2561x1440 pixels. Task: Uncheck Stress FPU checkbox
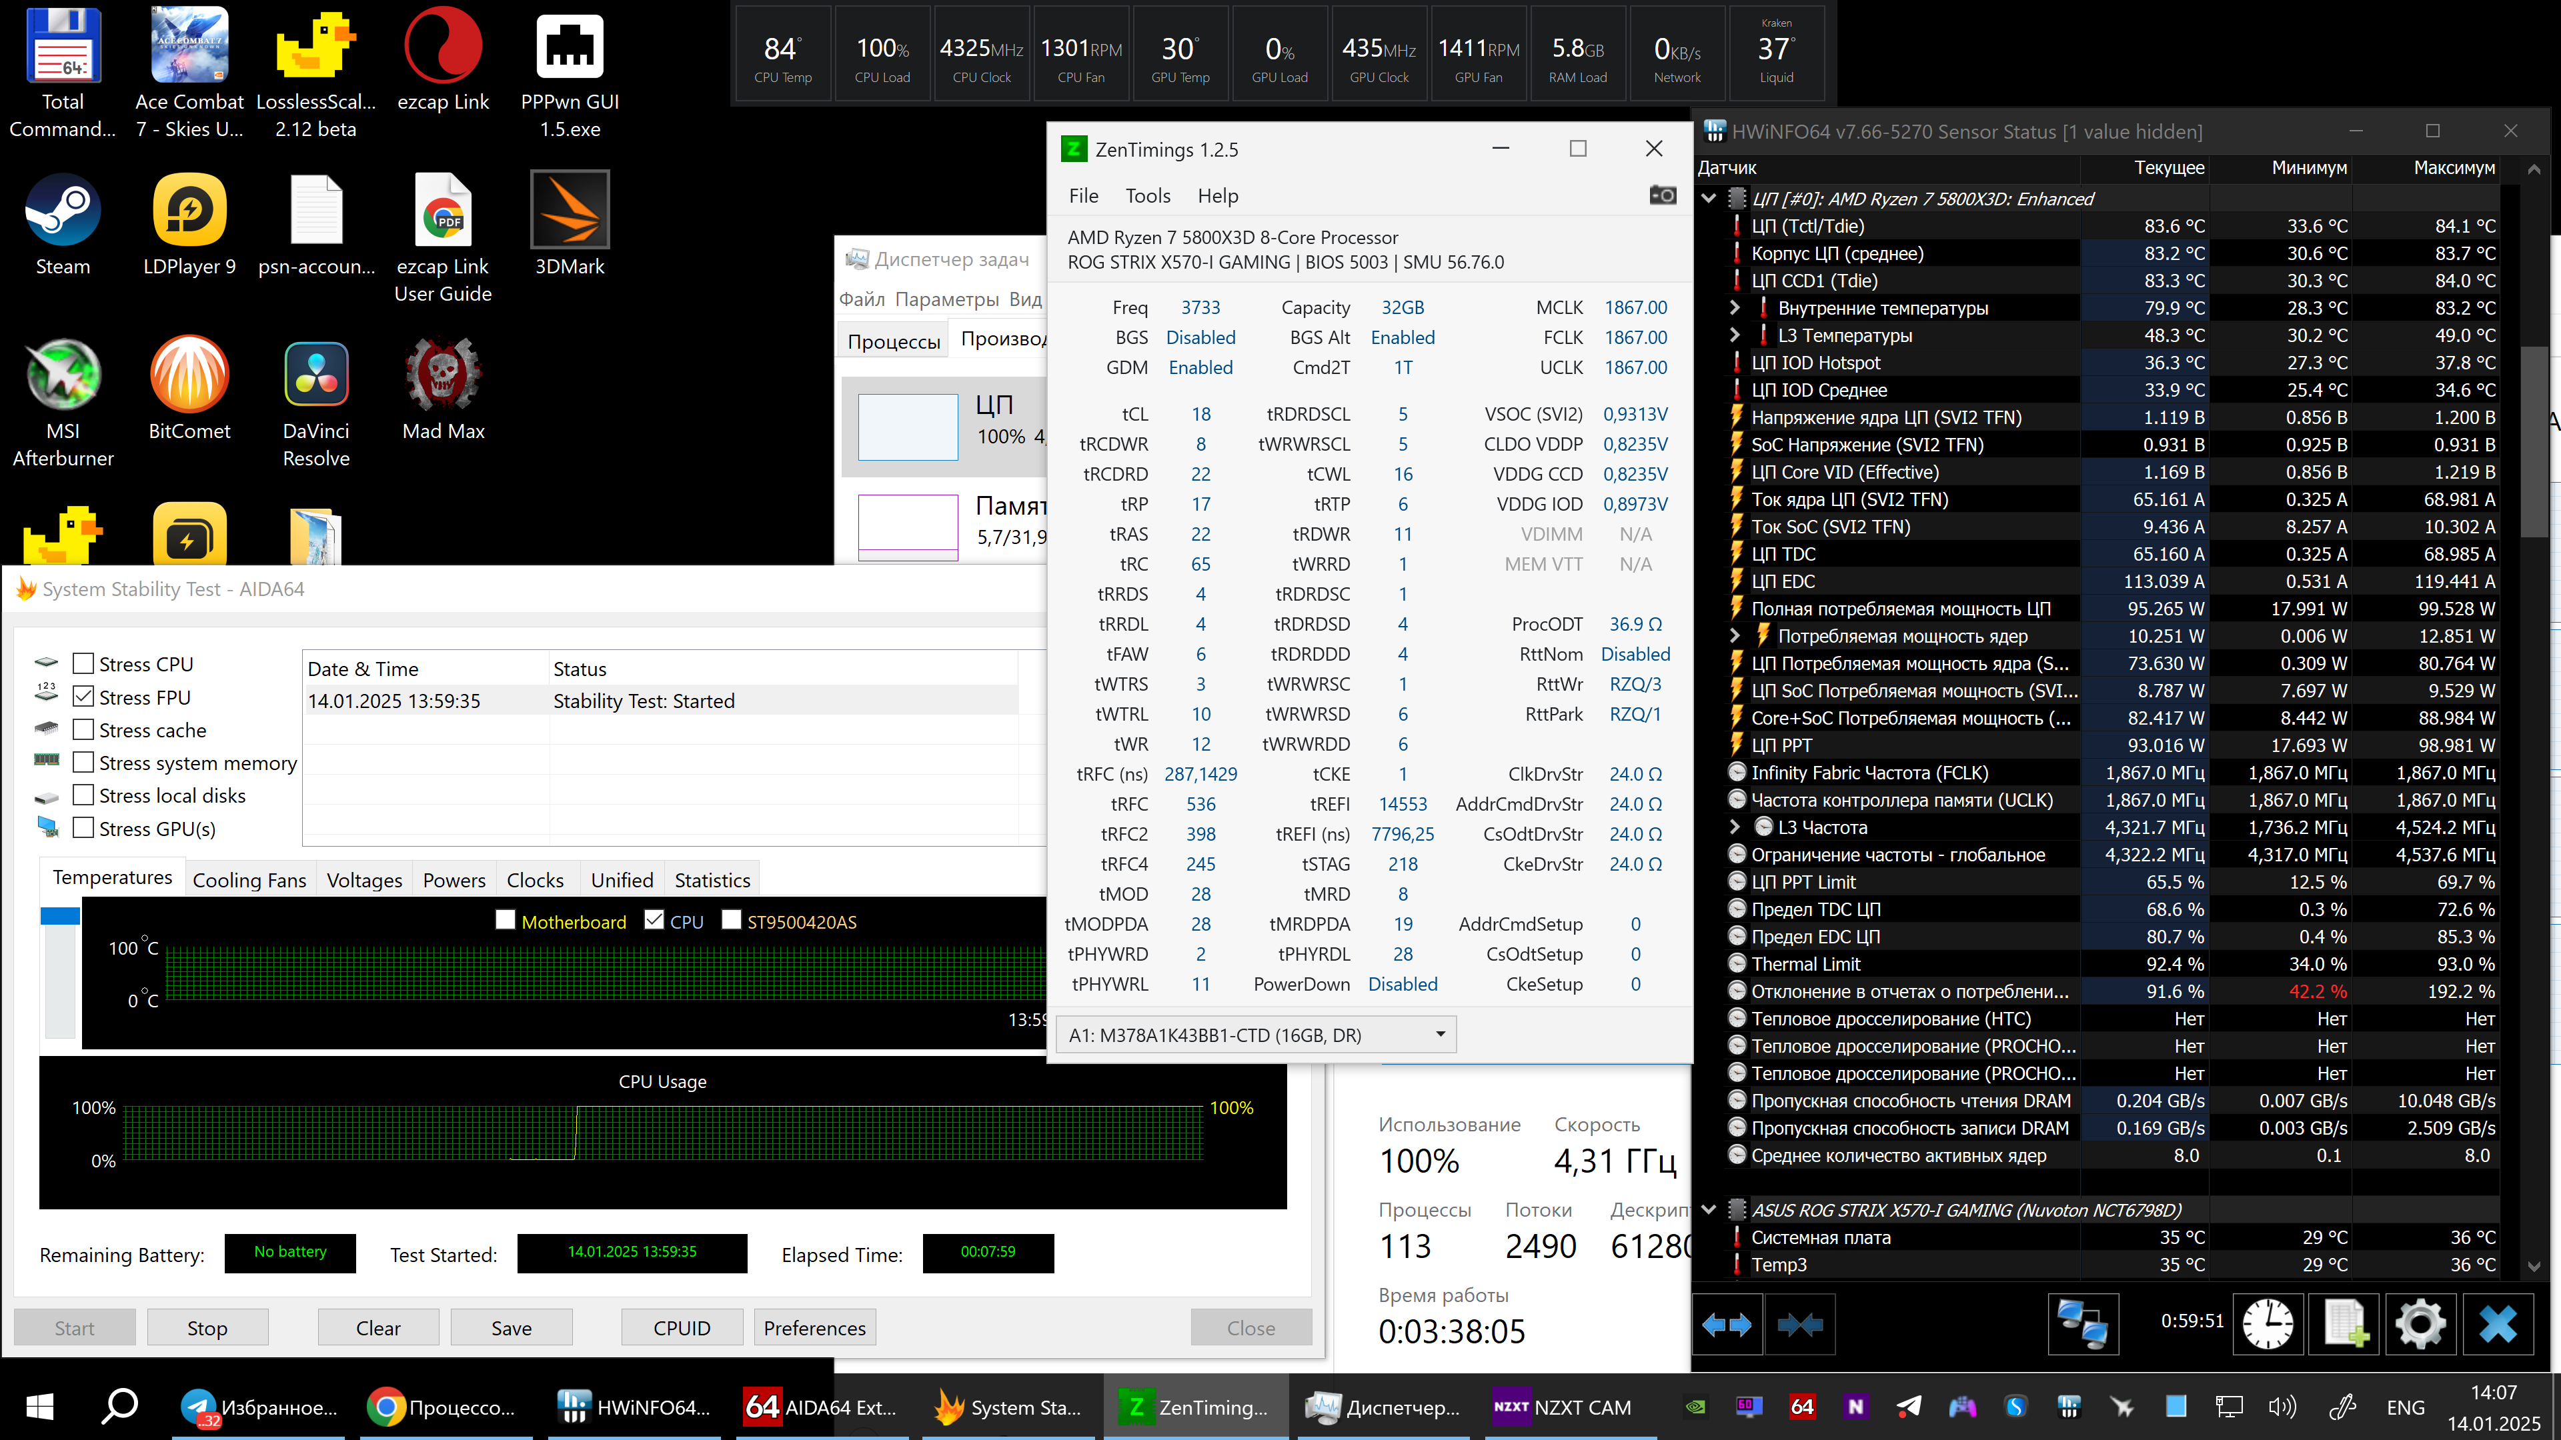point(85,697)
